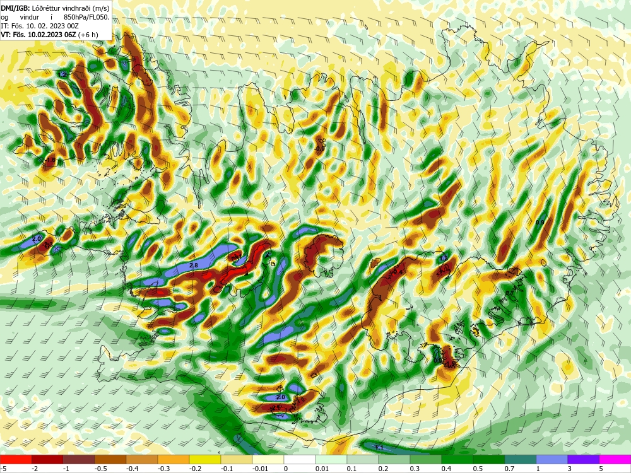
Task: Select the pale green swatch between 0.01 and 0.1
Action: click(x=331, y=459)
